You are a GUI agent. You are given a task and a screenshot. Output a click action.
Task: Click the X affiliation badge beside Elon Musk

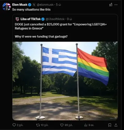pyautogui.click(x=34, y=5)
